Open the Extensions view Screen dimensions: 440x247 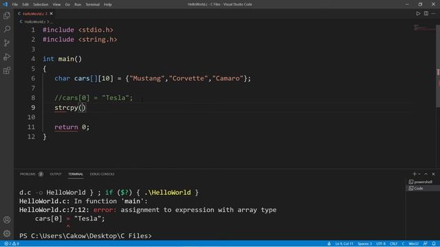pyautogui.click(x=7, y=70)
